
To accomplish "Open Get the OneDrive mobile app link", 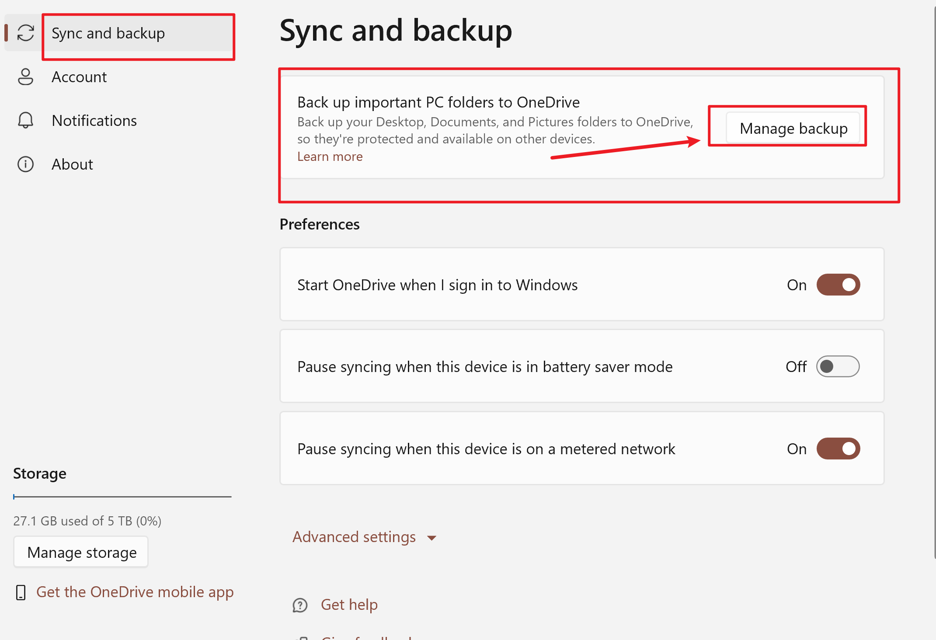I will [135, 592].
